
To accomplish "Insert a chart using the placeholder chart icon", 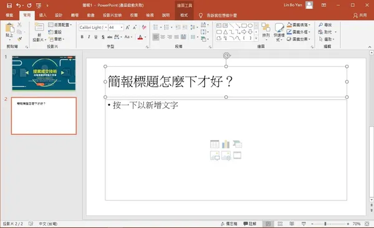I will coord(226,145).
